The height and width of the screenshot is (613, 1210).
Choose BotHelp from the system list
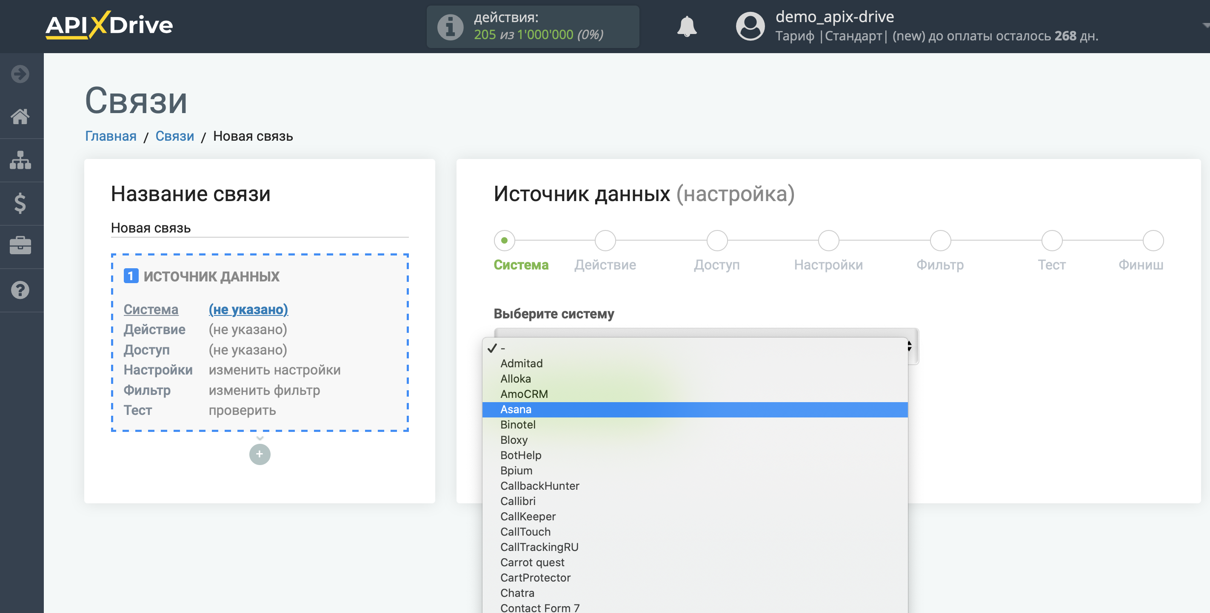click(x=695, y=455)
